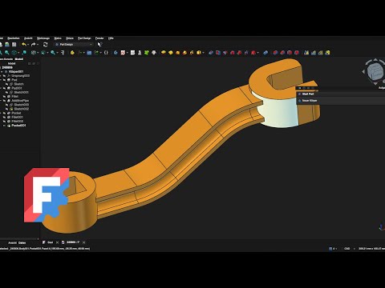
Task: Click the Save document toolbar icon
Action: (x=14, y=44)
